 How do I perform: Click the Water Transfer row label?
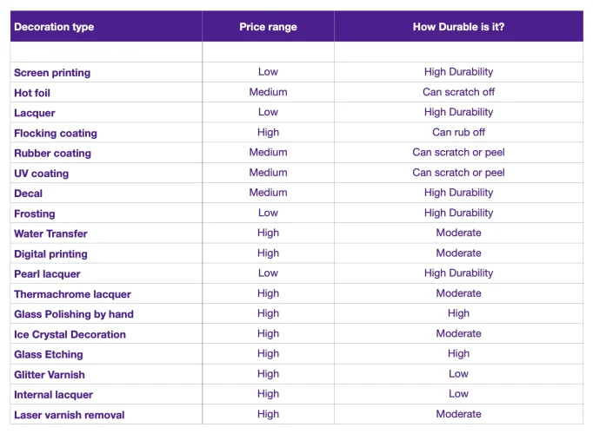click(x=50, y=233)
